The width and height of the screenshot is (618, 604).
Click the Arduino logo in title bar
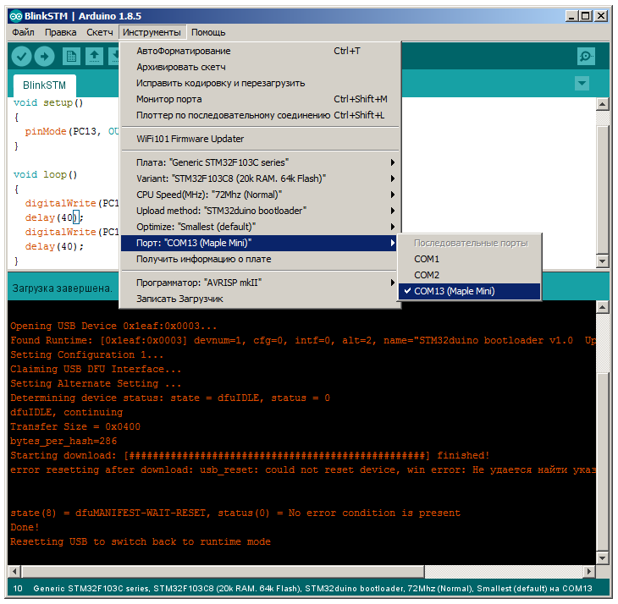(16, 16)
